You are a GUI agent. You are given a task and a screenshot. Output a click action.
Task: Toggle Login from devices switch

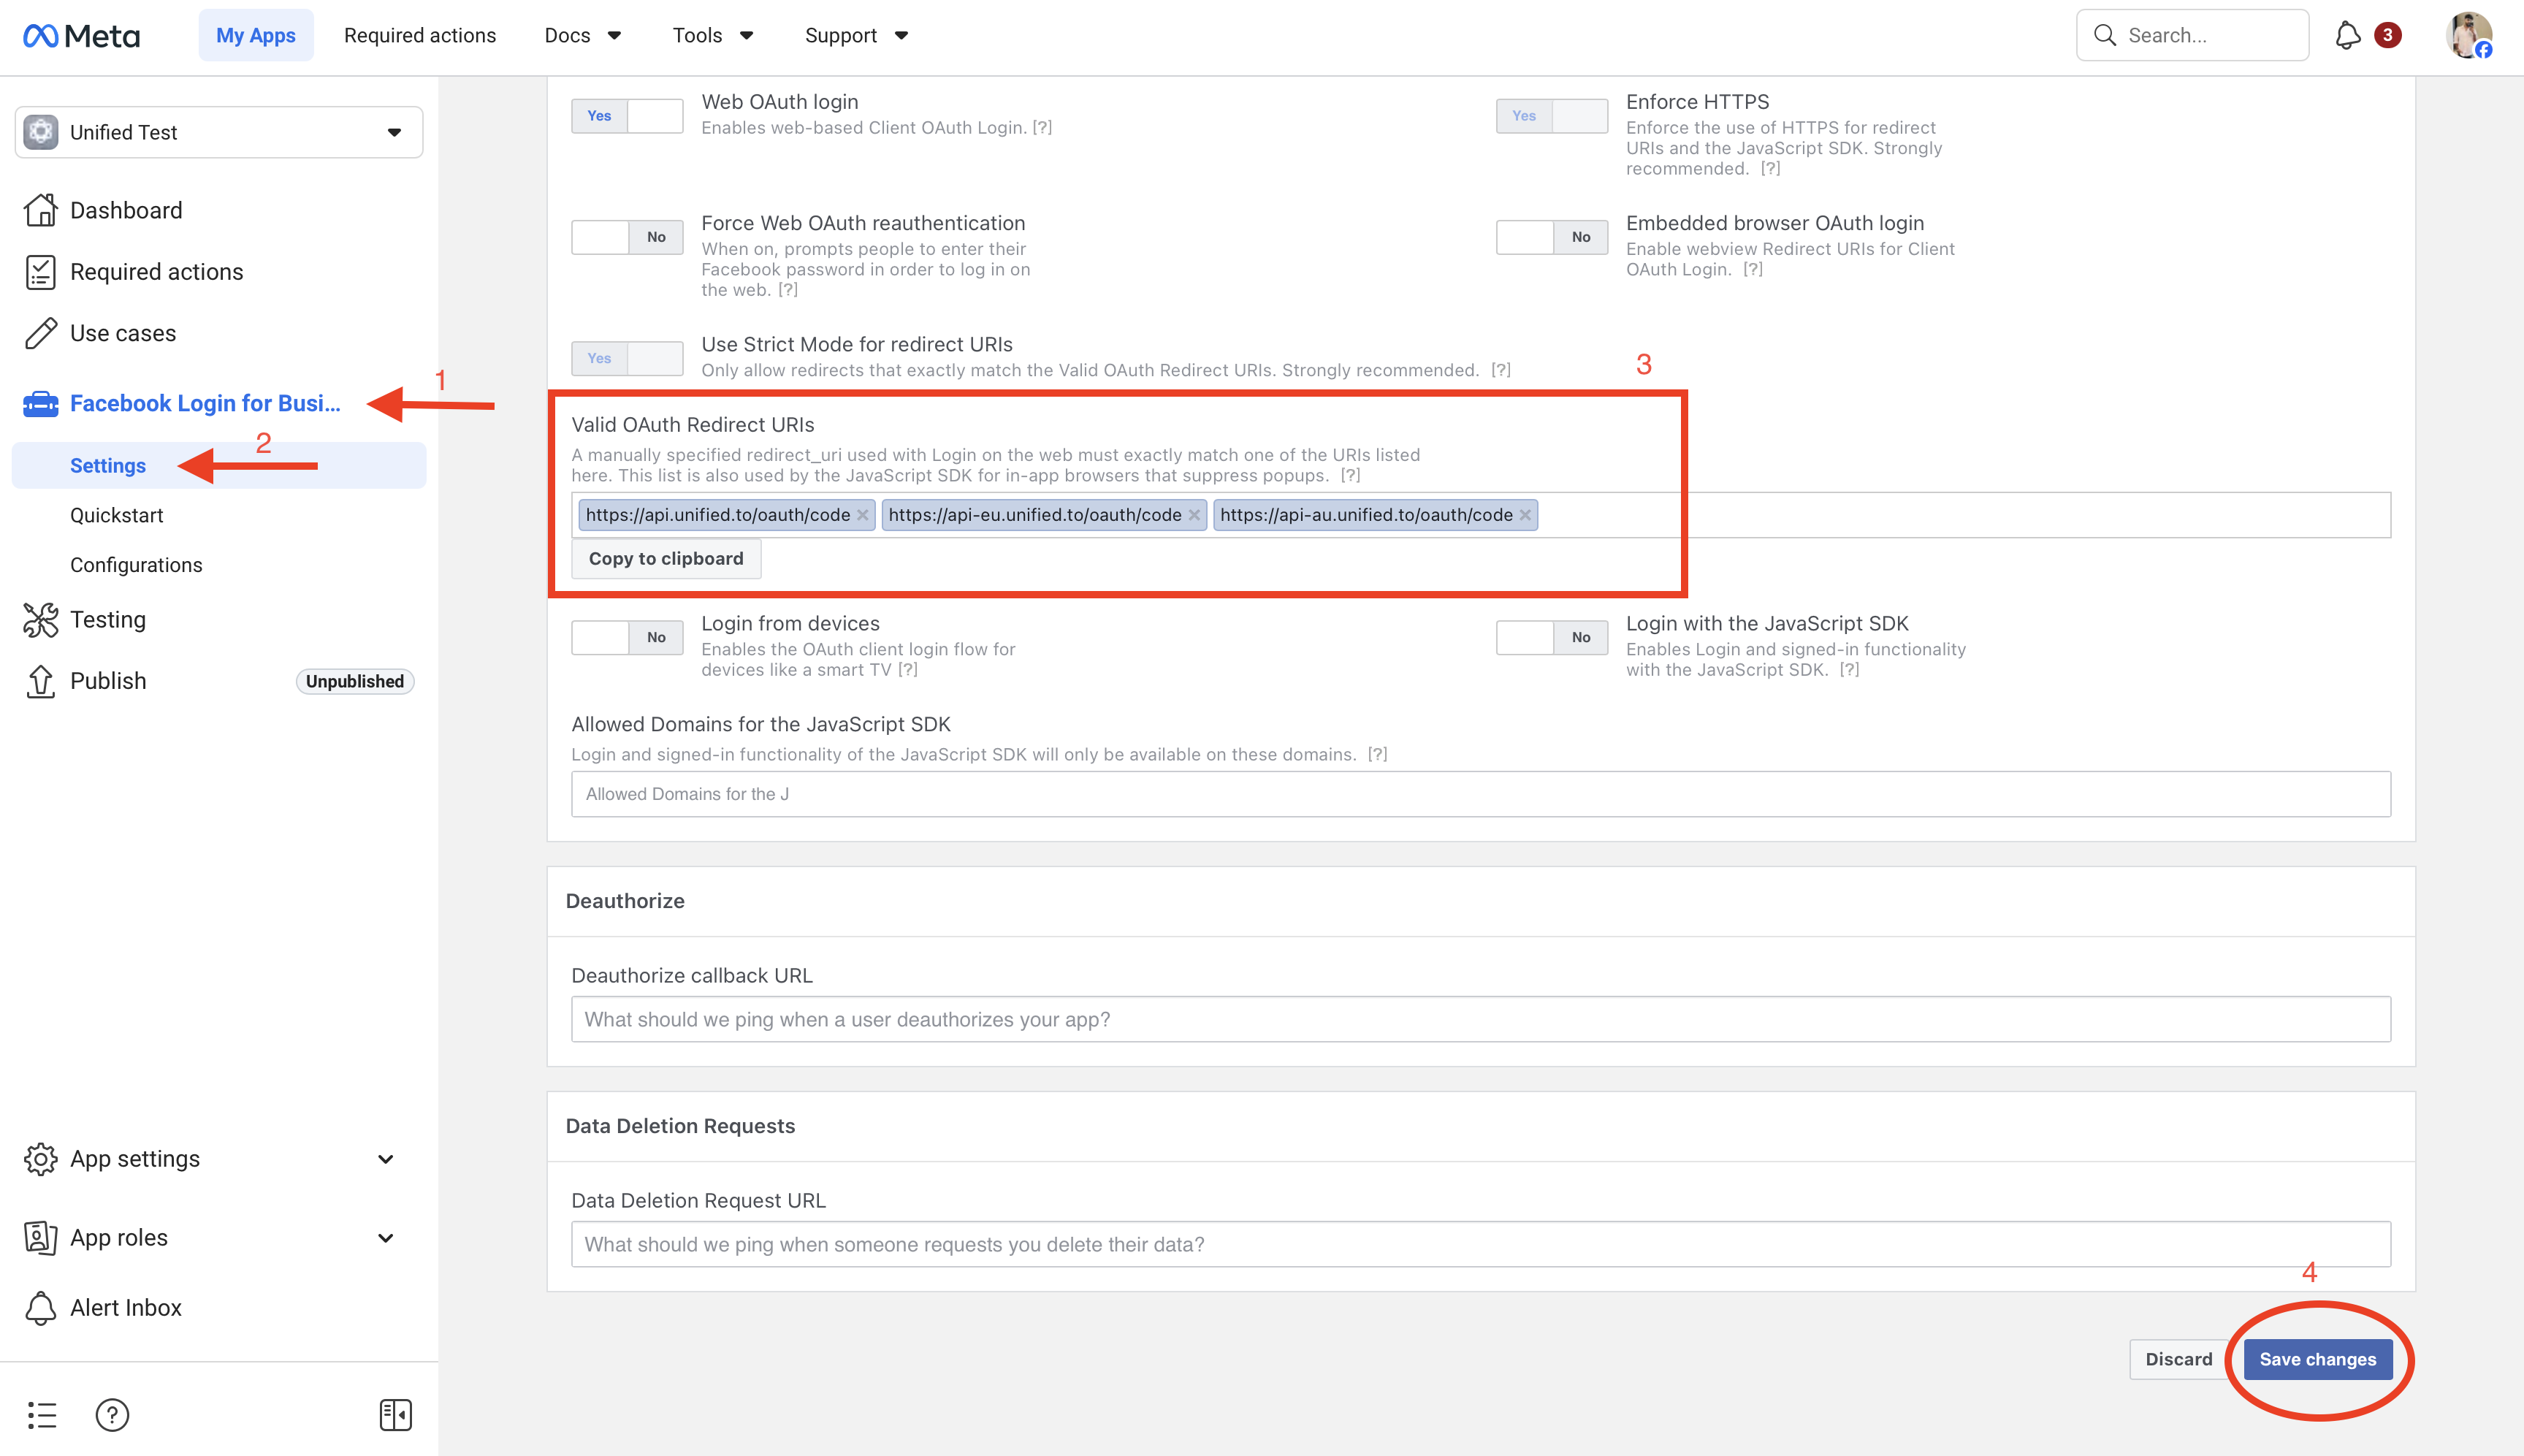pos(627,637)
